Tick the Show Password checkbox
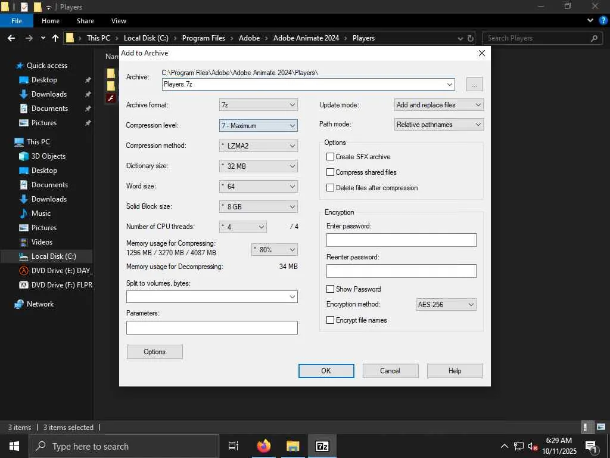Image resolution: width=610 pixels, height=458 pixels. [x=330, y=289]
